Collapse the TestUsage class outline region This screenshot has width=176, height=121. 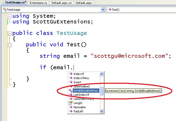[x=10, y=33]
